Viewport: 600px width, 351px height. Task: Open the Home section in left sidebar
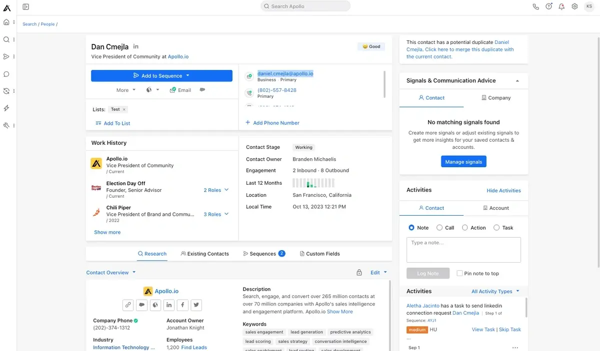pyautogui.click(x=6, y=22)
